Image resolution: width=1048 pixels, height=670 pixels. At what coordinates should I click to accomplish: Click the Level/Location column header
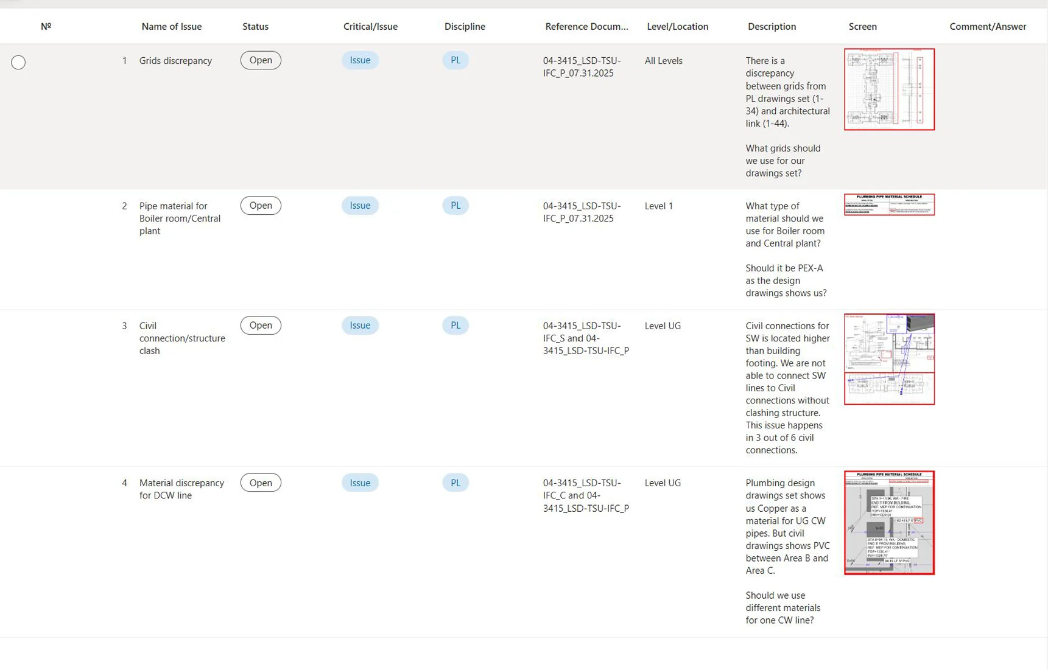677,26
